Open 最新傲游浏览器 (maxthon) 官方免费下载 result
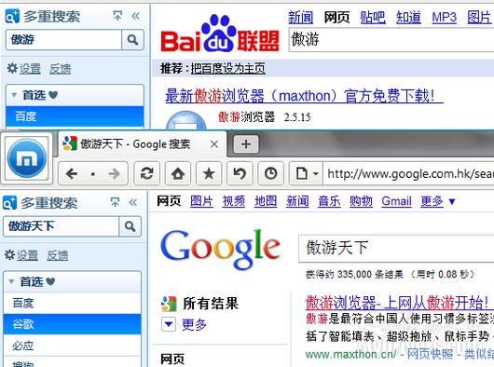Screen dimensions: 494x367 point(304,96)
